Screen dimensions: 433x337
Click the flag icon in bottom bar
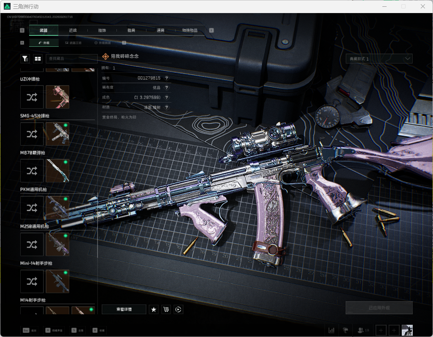tap(346, 330)
